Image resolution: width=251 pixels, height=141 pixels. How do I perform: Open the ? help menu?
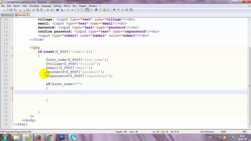100,6
